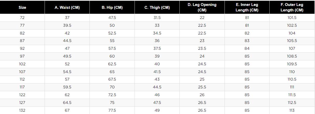
Task: Click waist value 44.5 for size 87
Action: point(67,41)
